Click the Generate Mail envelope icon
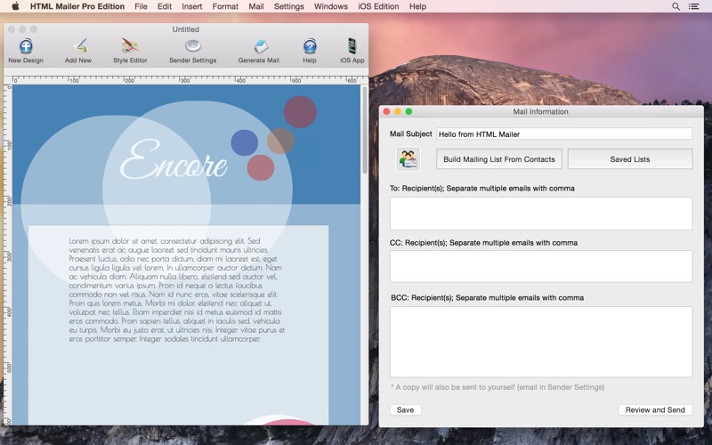The height and width of the screenshot is (445, 712). (260, 46)
